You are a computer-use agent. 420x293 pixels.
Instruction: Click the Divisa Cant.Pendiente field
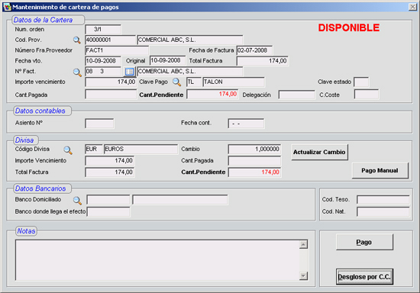[x=254, y=172]
